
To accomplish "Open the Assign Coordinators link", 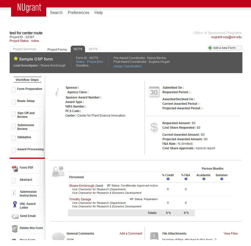I will tap(127, 66).
